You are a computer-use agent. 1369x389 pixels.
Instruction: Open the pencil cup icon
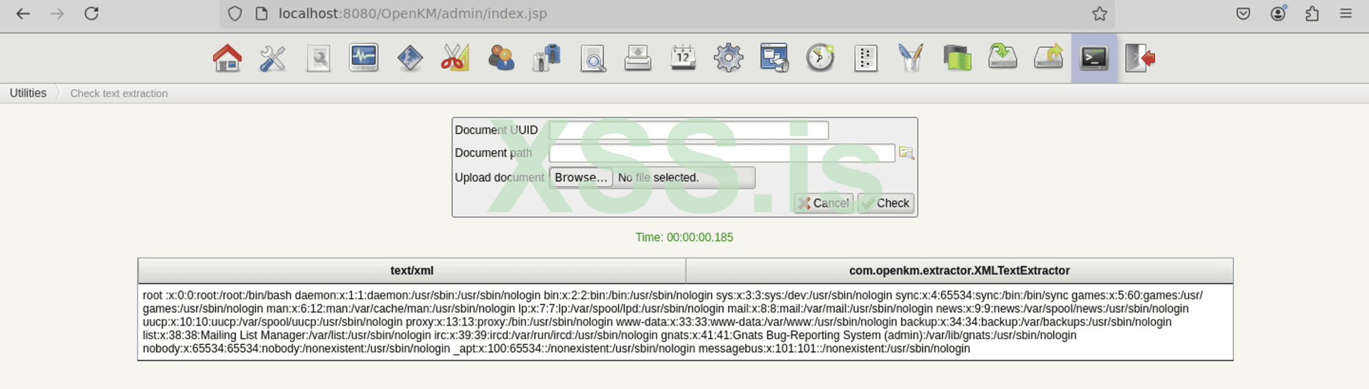911,58
